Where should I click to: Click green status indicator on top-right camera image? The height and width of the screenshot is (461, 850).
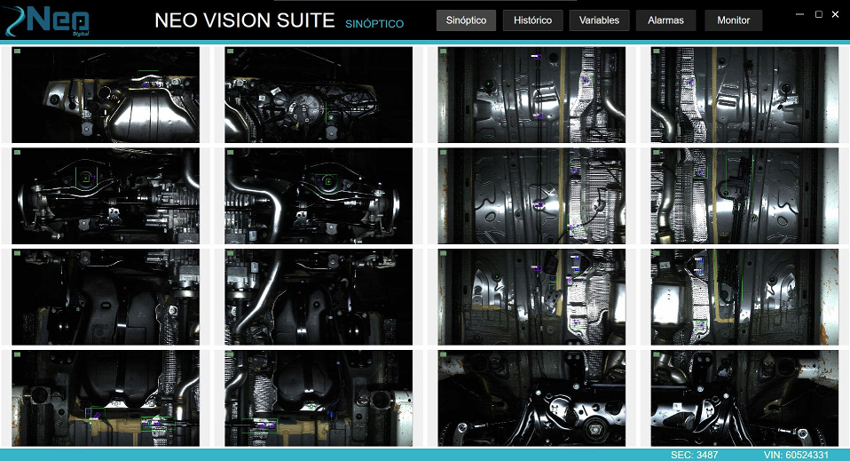coord(657,52)
